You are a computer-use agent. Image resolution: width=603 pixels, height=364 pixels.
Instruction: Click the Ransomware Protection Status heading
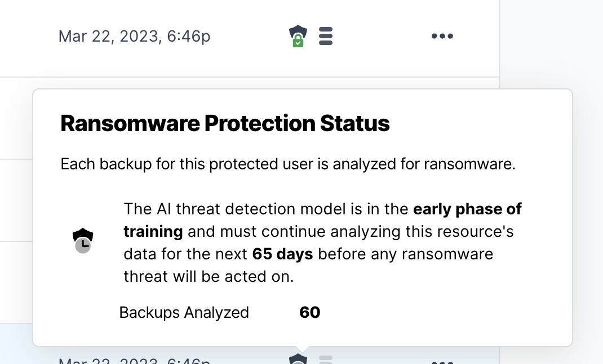pyautogui.click(x=225, y=123)
